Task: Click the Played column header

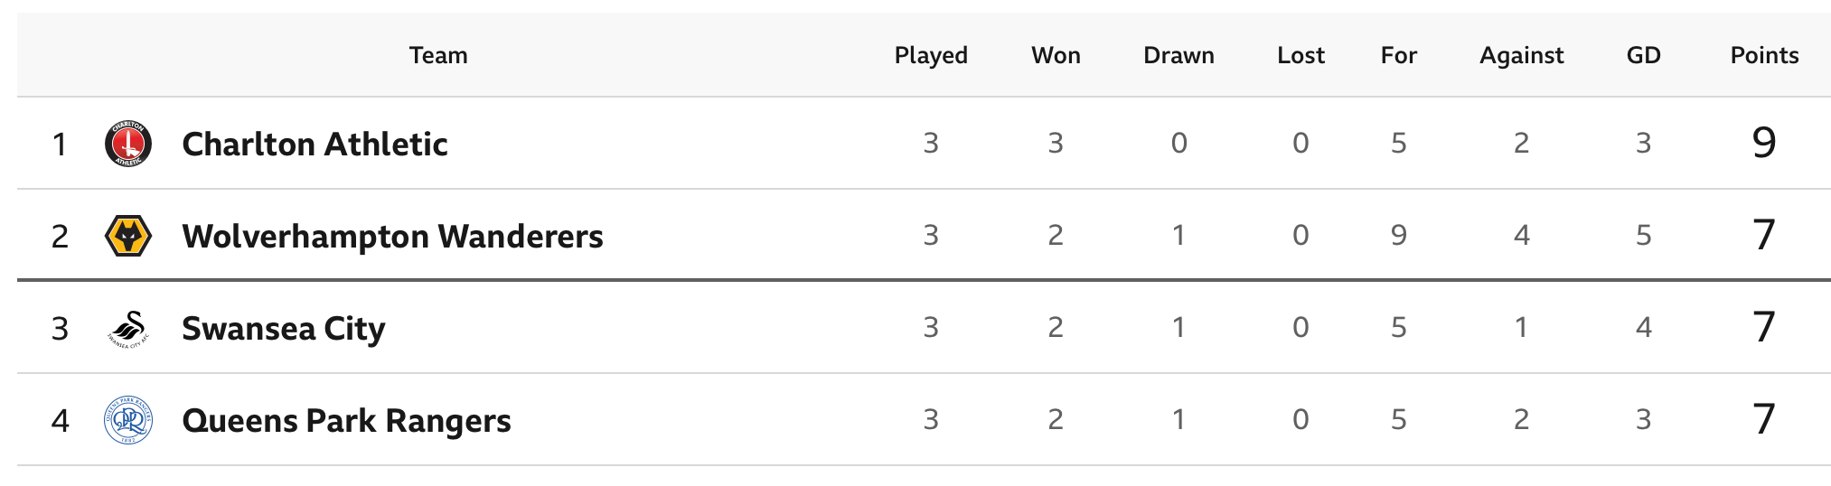Action: pyautogui.click(x=931, y=55)
